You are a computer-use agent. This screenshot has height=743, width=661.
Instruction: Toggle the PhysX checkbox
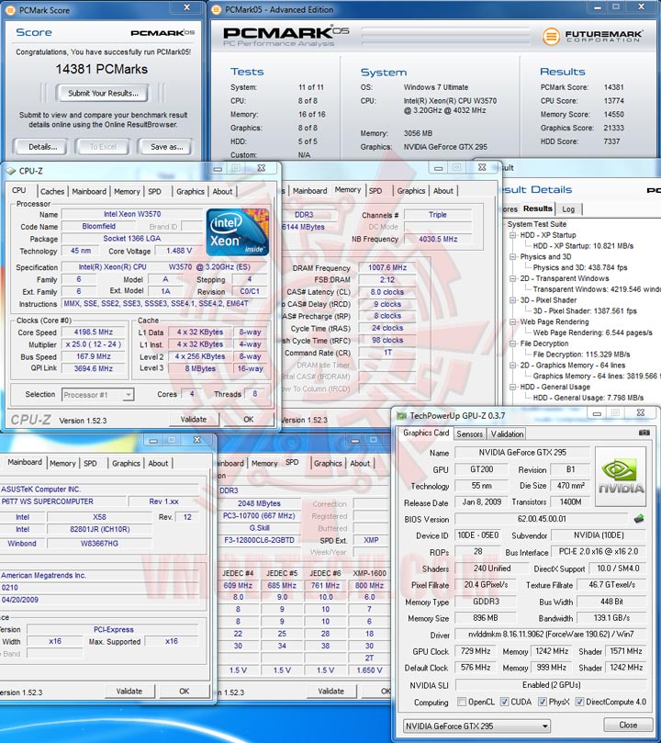click(x=543, y=702)
